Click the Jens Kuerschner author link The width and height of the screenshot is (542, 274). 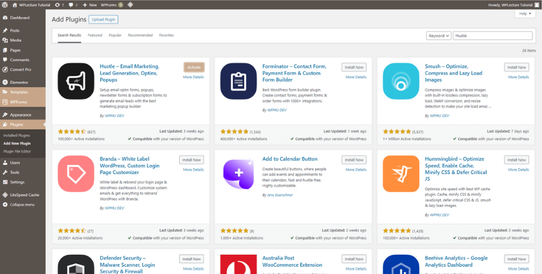pyautogui.click(x=280, y=195)
